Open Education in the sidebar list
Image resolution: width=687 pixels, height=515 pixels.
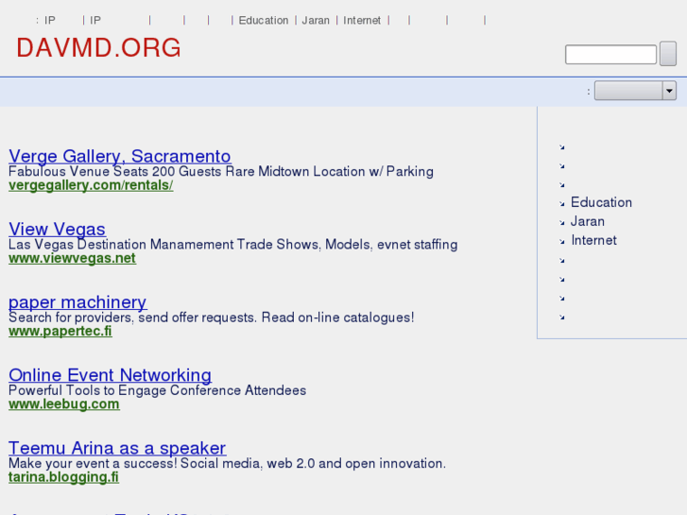(601, 202)
